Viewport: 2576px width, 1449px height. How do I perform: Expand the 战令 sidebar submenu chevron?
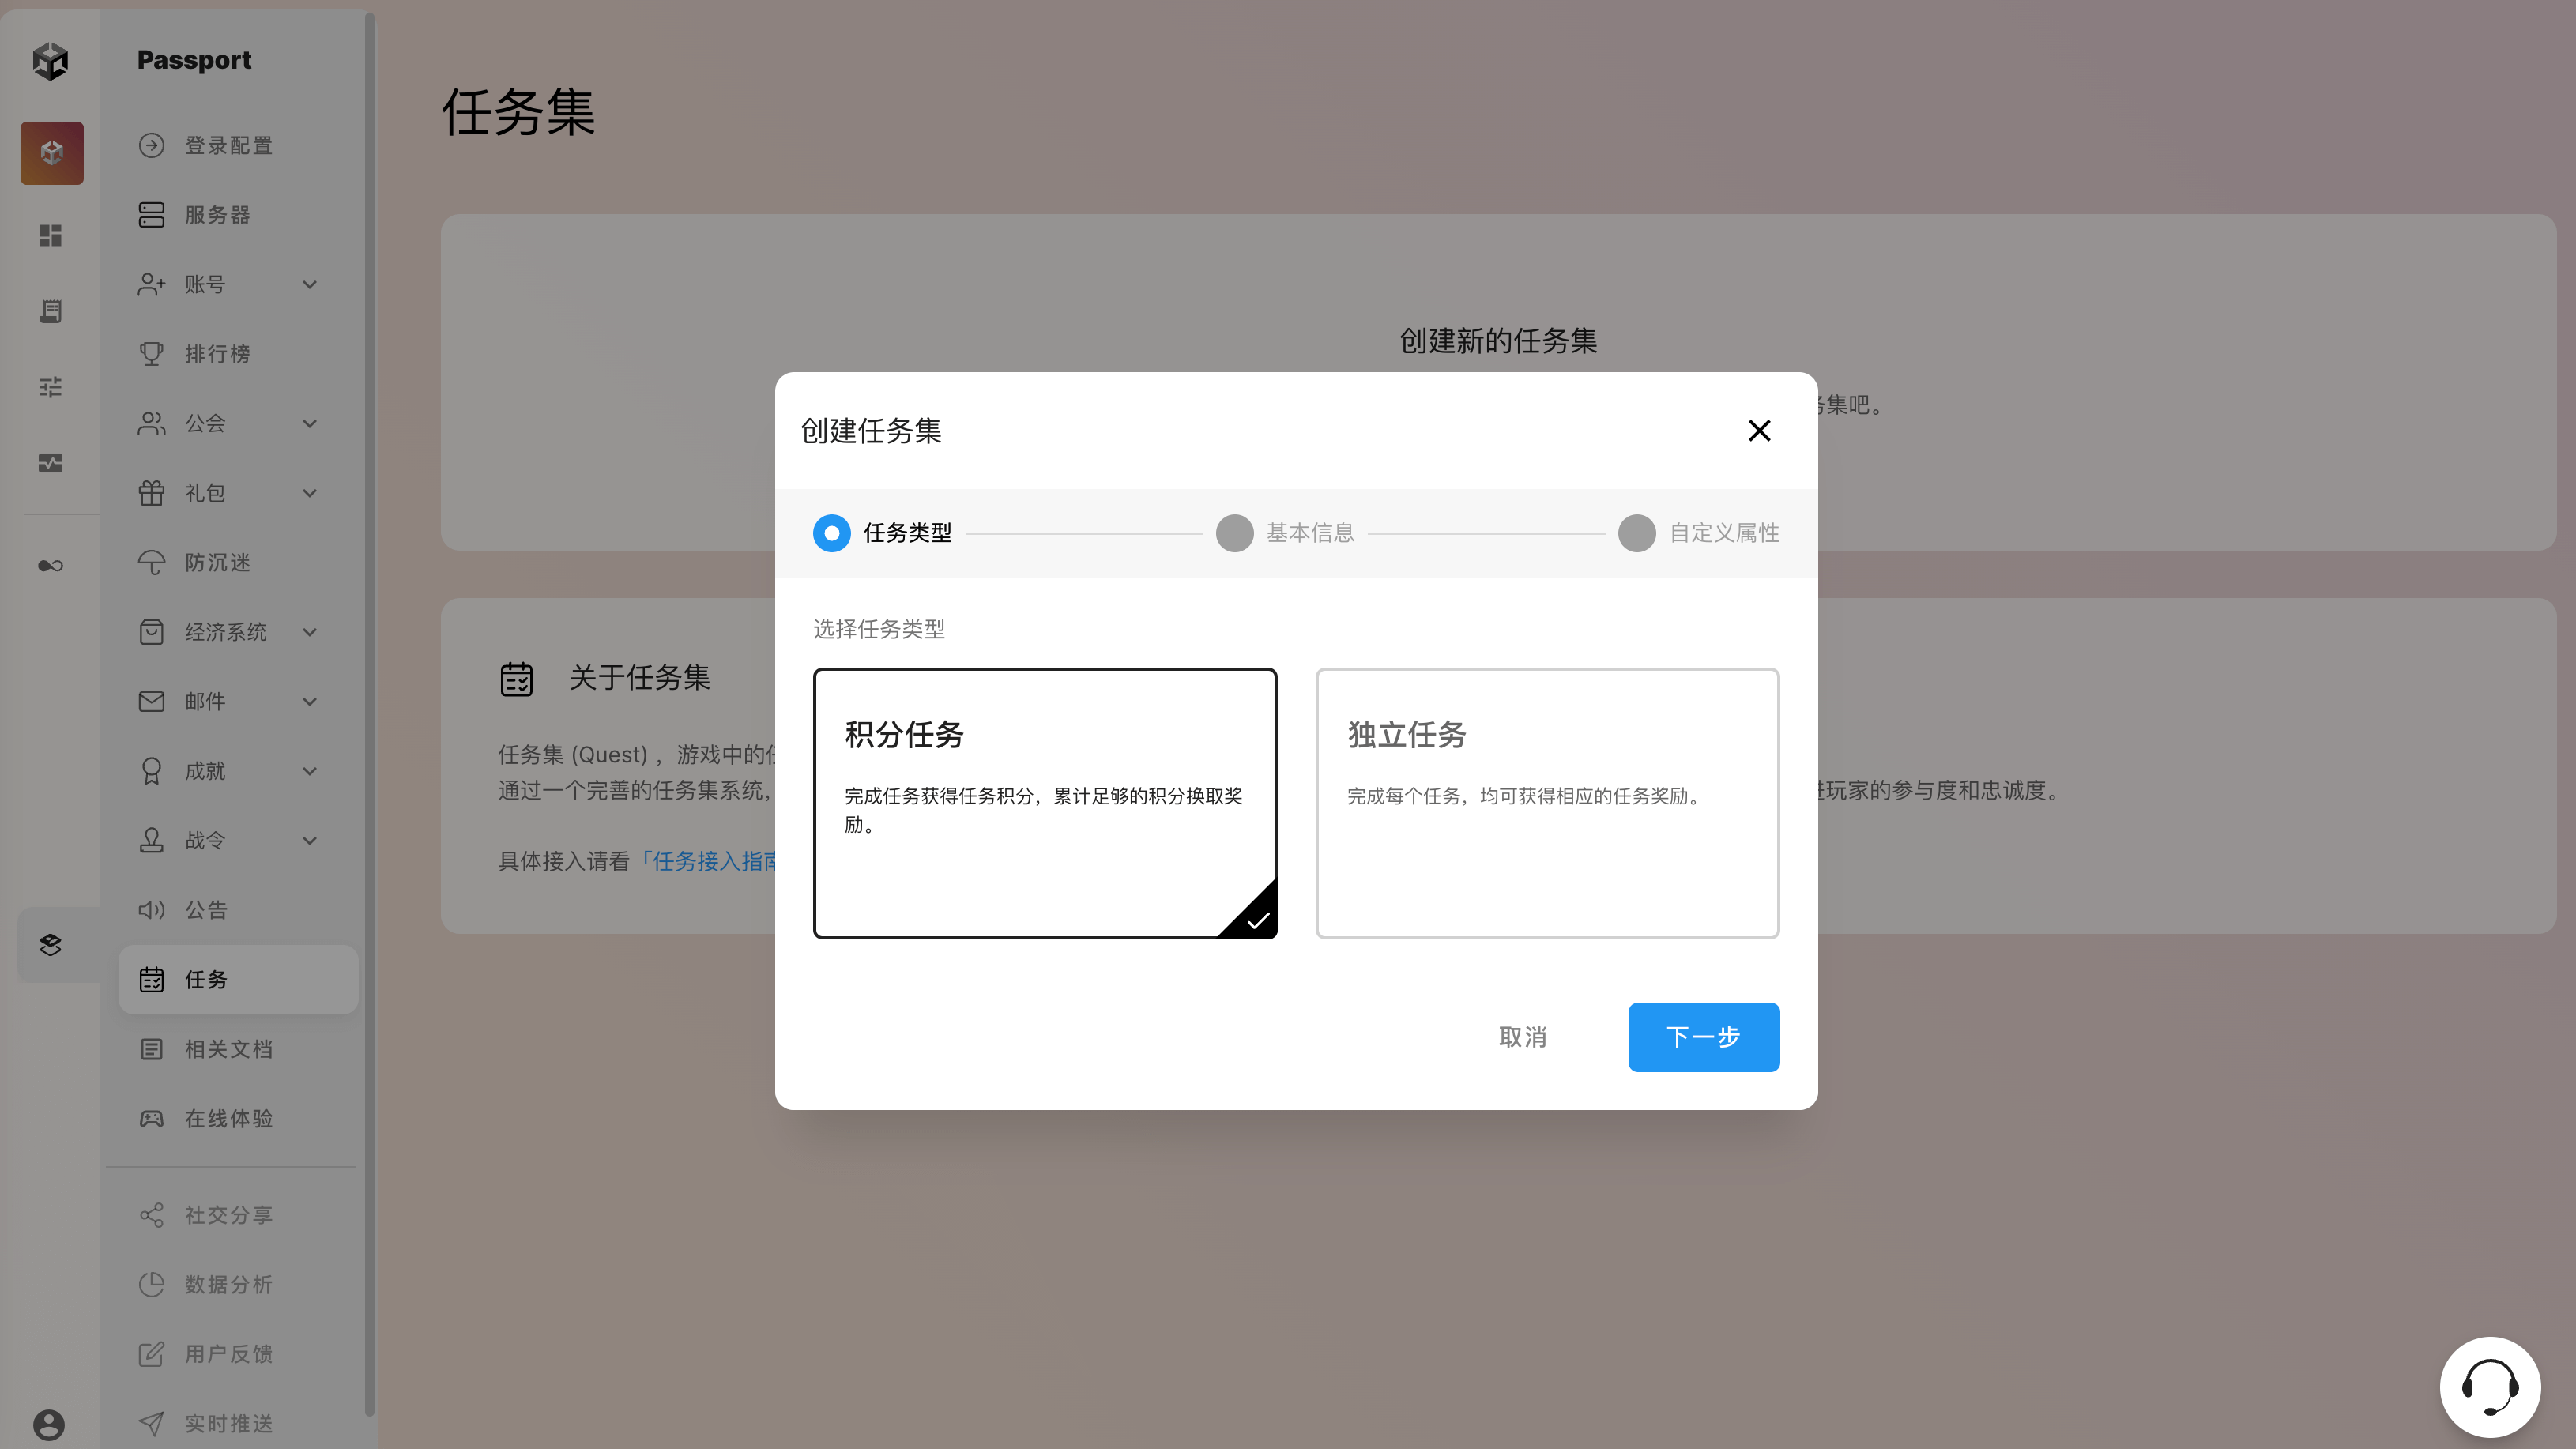click(310, 841)
